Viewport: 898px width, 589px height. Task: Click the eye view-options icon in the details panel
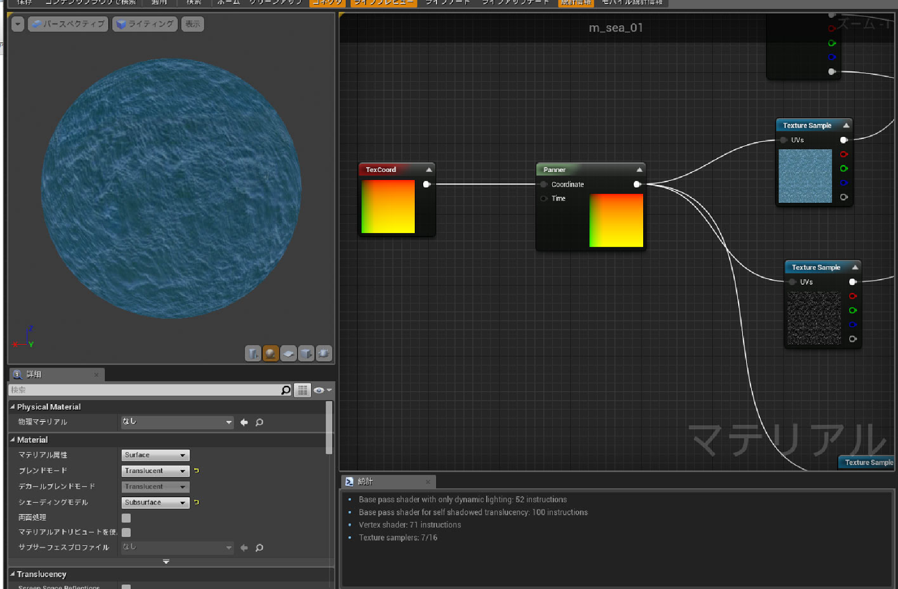tap(318, 390)
